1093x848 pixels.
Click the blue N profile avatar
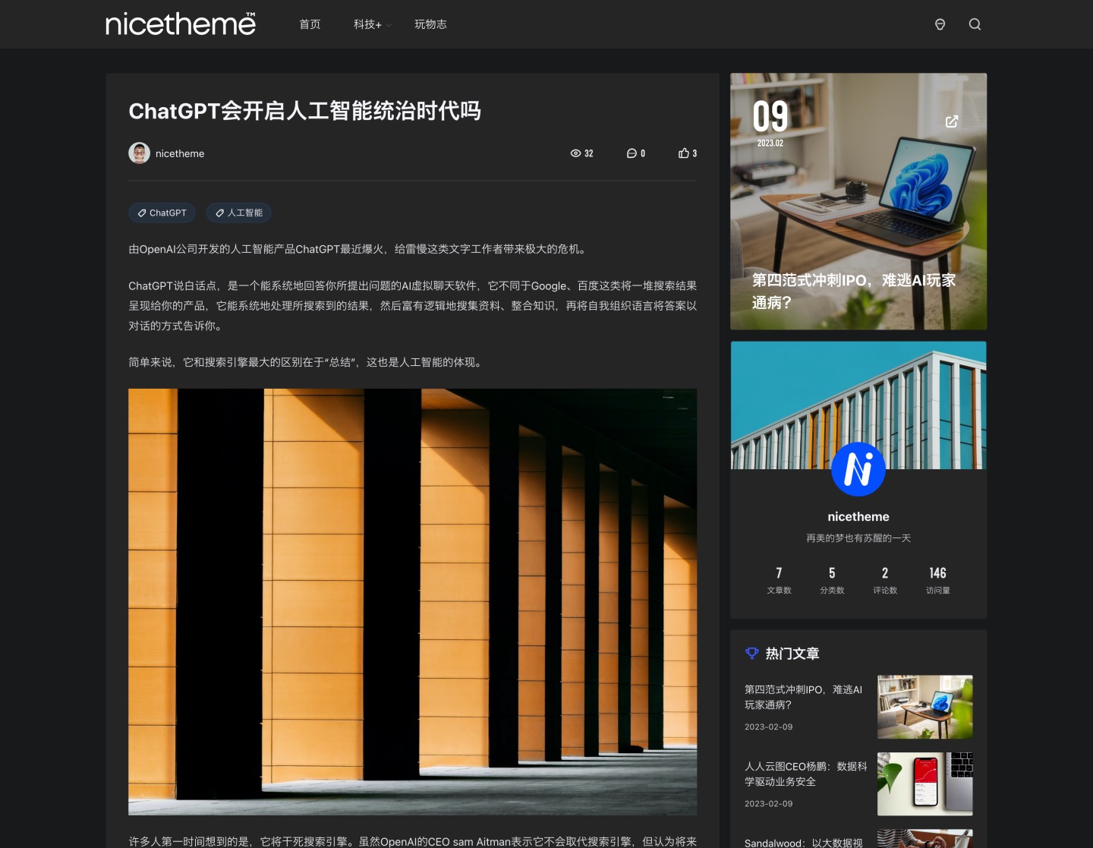[x=858, y=469]
